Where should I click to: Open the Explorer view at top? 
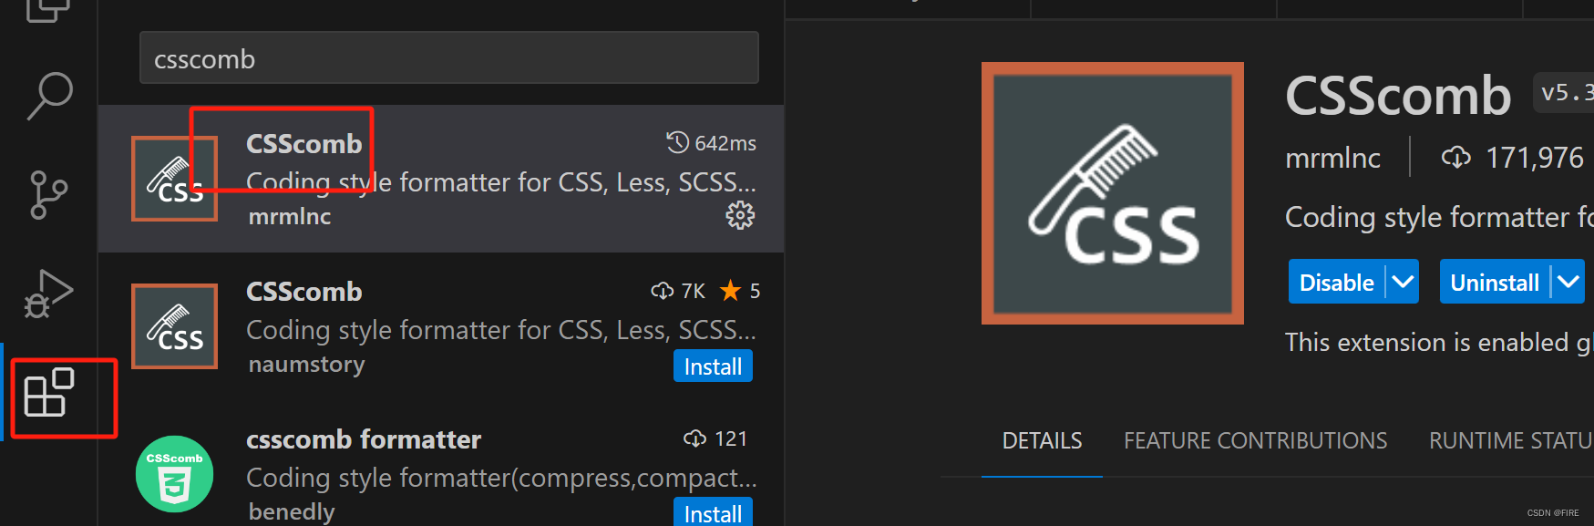point(48,9)
